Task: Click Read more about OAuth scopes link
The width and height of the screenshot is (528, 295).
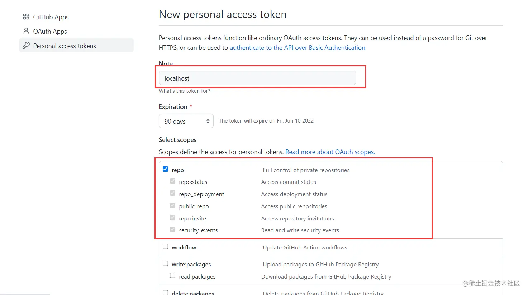Action: click(x=330, y=152)
